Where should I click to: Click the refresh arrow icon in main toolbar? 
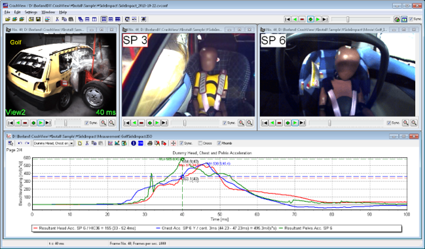click(127, 19)
